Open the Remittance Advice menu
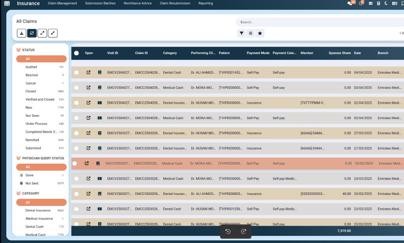This screenshot has height=243, width=404. point(137,4)
